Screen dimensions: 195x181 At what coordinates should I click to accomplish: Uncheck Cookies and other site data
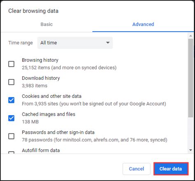pyautogui.click(x=11, y=100)
